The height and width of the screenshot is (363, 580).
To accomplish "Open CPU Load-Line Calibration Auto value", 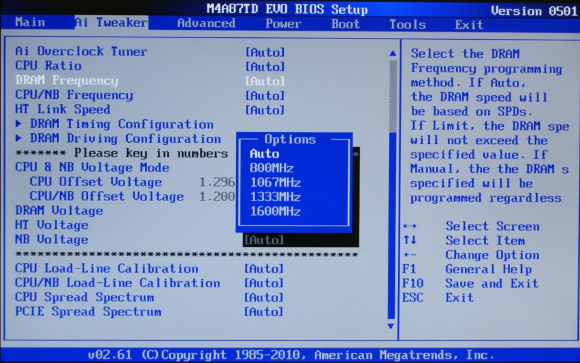I will [263, 268].
